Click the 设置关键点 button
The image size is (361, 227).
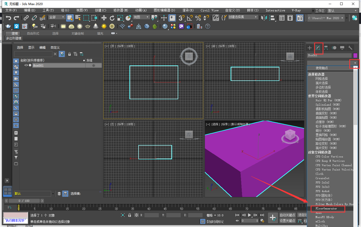click(x=287, y=221)
